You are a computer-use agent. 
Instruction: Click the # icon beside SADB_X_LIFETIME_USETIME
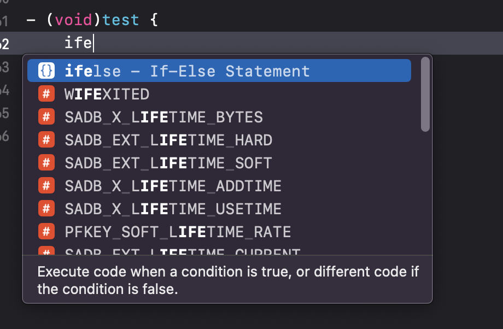[46, 209]
